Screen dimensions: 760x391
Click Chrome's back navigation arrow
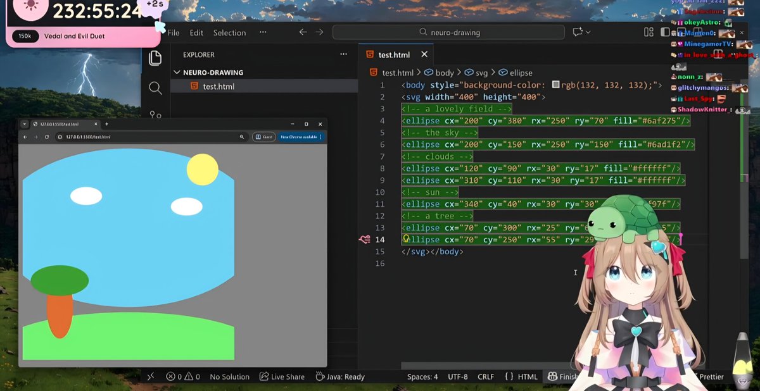point(25,137)
